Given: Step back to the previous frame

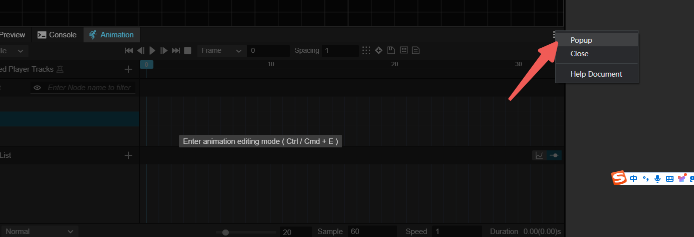Looking at the screenshot, I should click(x=140, y=50).
